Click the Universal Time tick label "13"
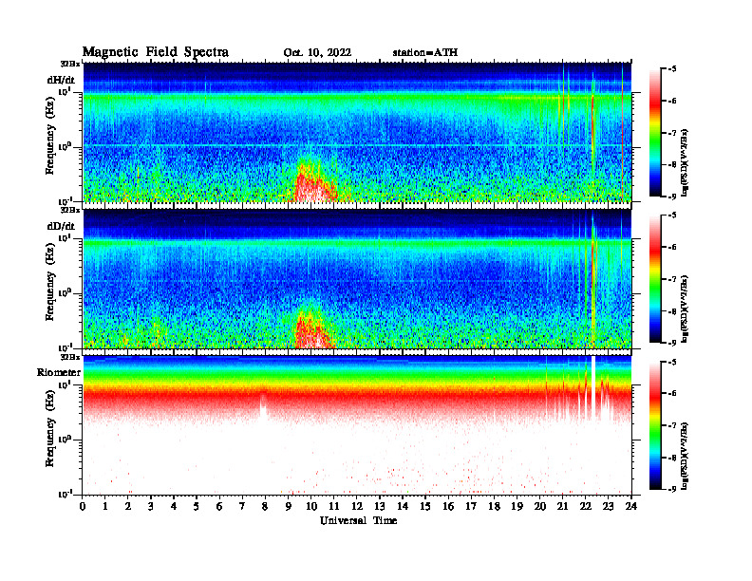Viewport: 752px width, 581px height. coord(380,506)
